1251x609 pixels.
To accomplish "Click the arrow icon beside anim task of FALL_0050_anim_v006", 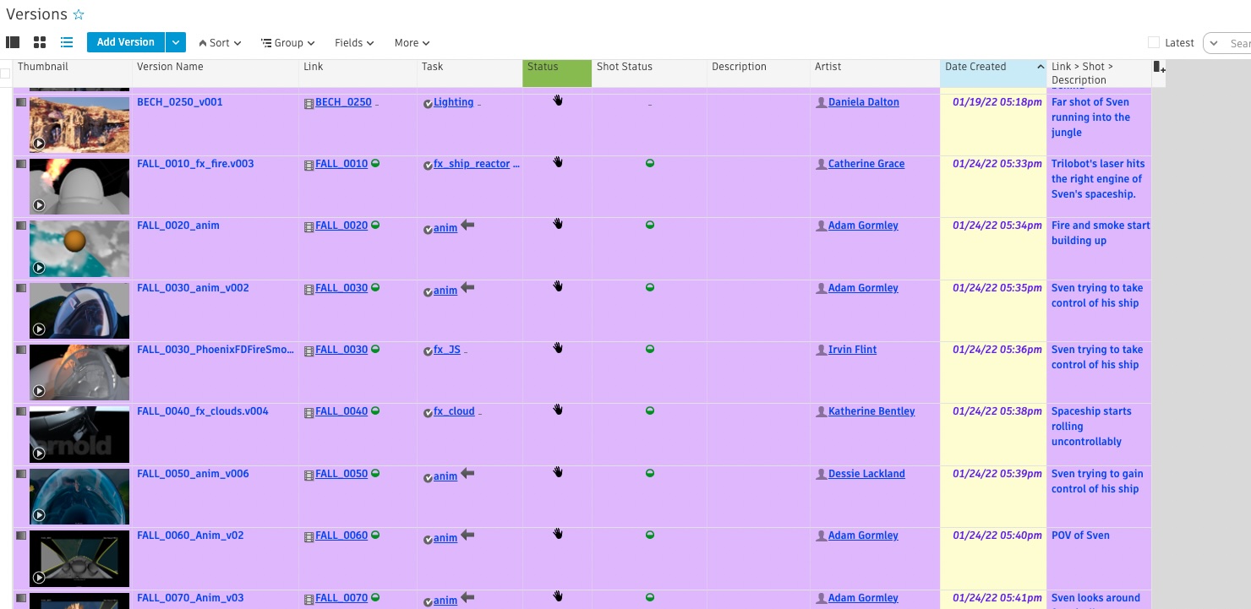I will coord(467,473).
